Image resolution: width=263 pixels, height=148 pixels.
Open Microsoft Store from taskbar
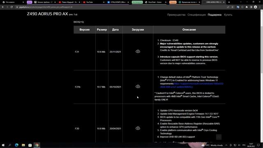(30, 145)
